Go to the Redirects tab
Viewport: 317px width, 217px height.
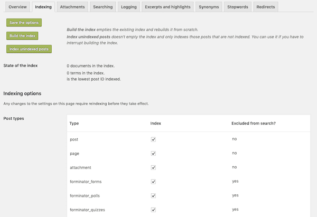click(266, 7)
